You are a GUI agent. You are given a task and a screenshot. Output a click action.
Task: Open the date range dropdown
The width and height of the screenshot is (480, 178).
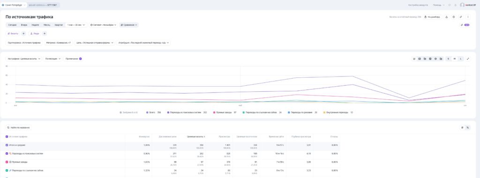(x=76, y=25)
